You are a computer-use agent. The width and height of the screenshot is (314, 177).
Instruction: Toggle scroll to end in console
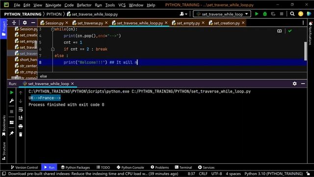pos(21,118)
